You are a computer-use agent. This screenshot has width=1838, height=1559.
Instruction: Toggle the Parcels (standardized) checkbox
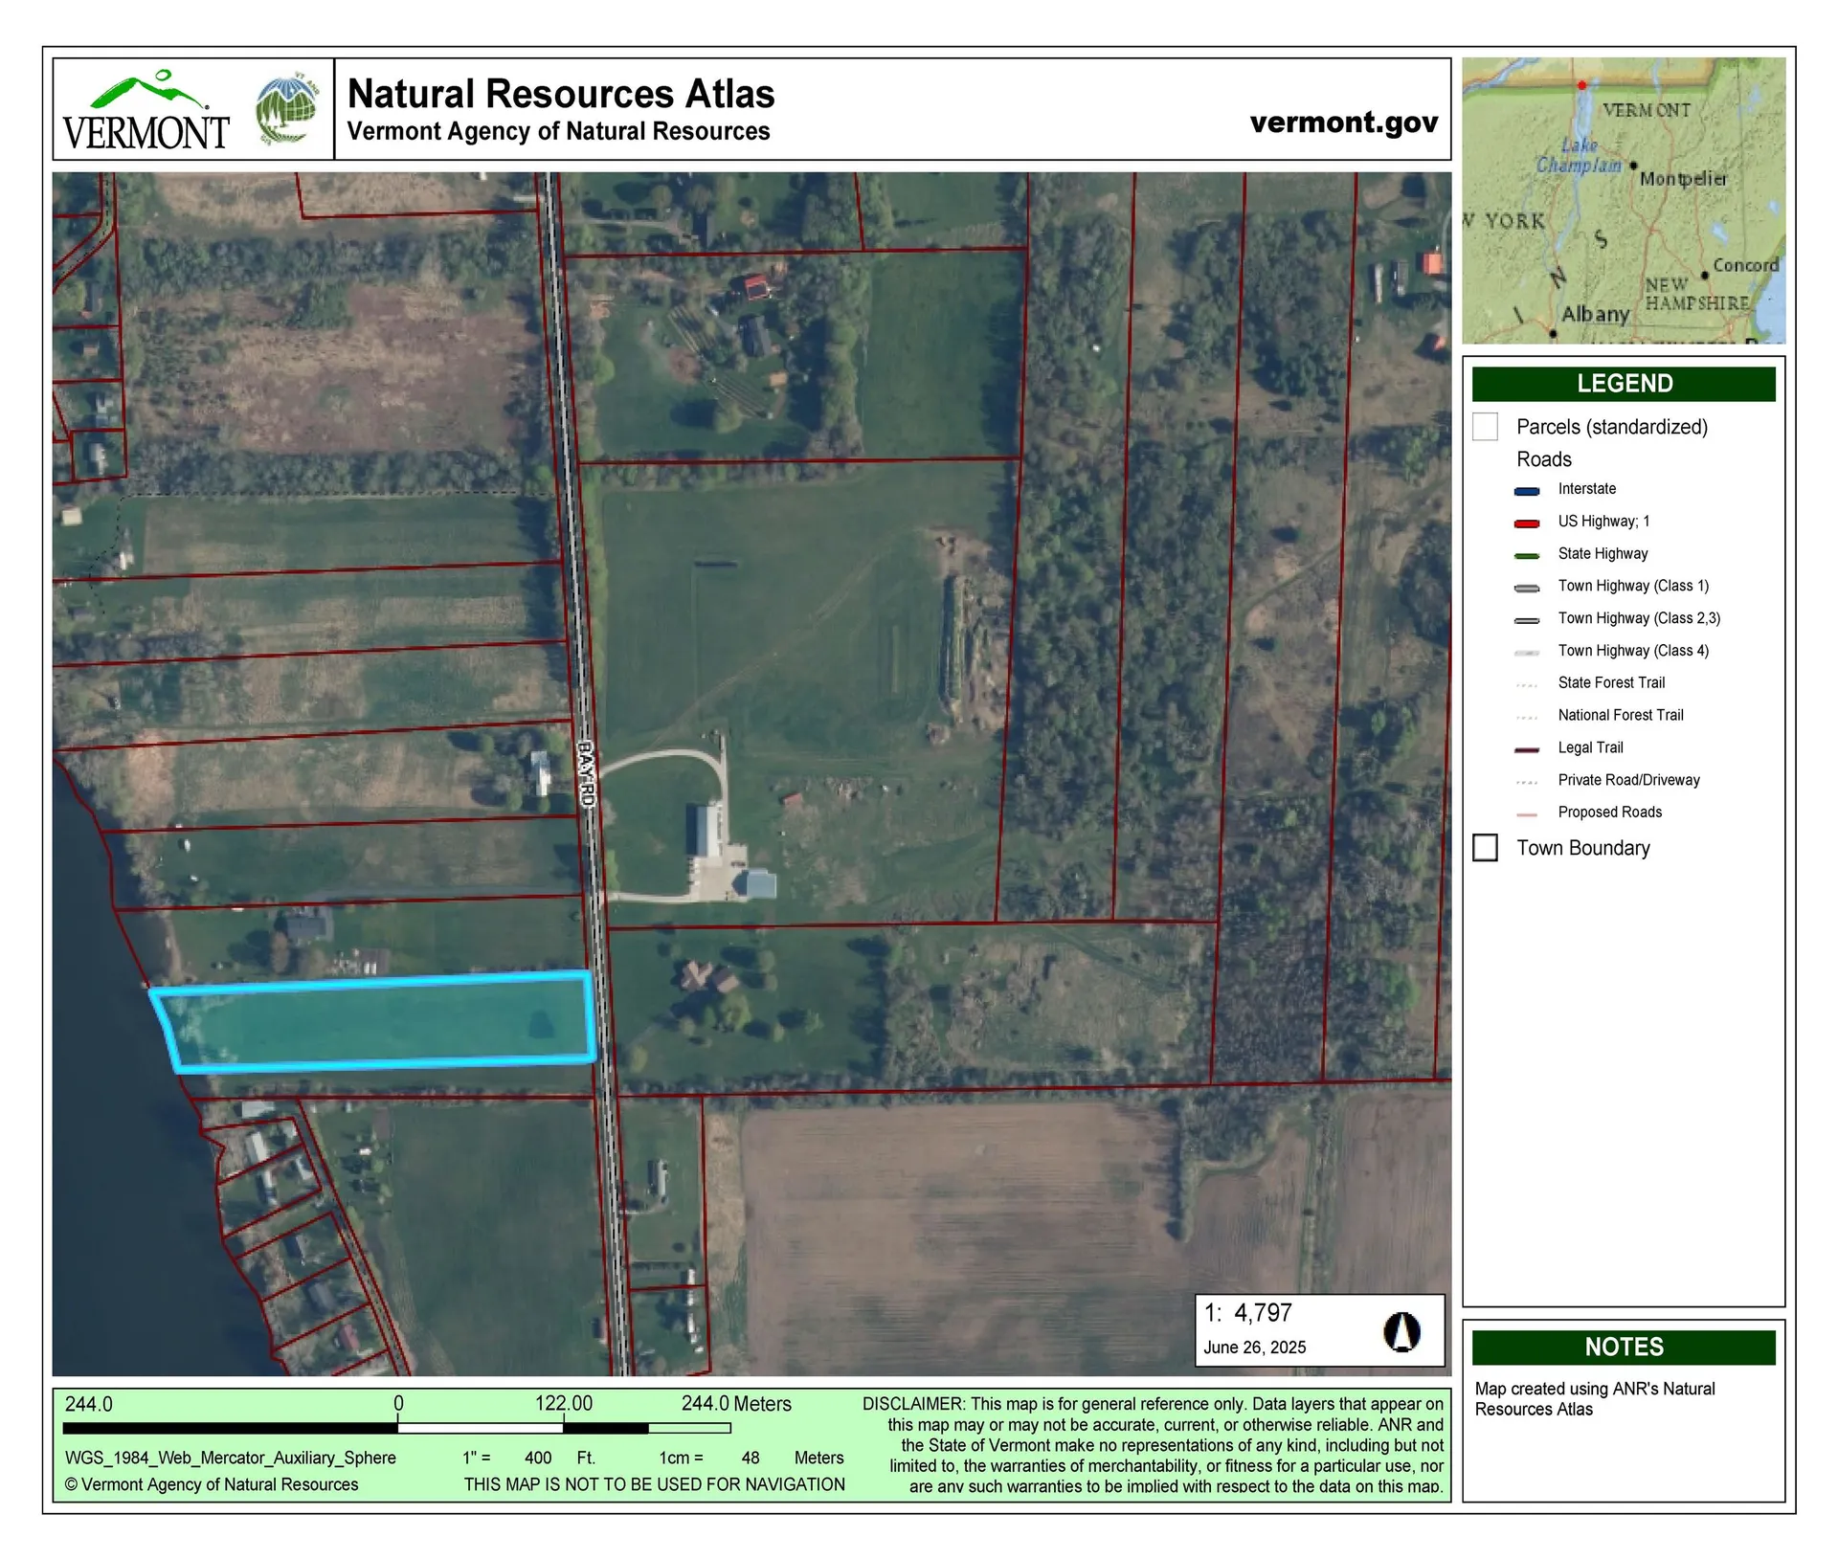pos(1486,428)
